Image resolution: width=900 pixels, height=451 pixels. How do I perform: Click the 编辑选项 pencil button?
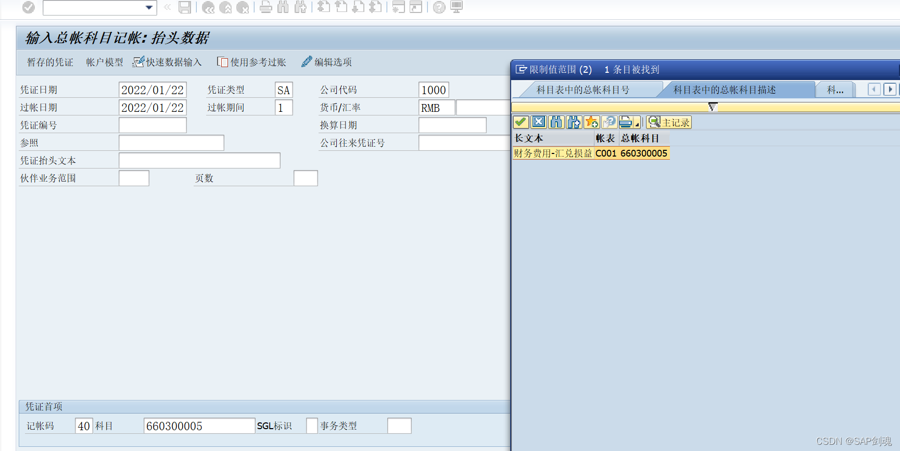[x=327, y=62]
